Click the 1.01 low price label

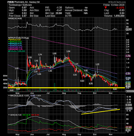(75, 75)
